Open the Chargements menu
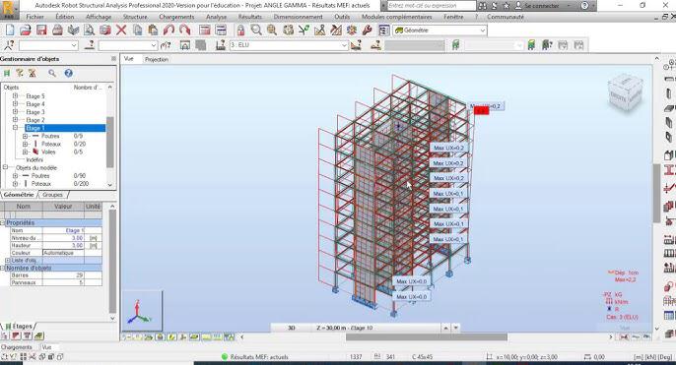 tap(176, 17)
